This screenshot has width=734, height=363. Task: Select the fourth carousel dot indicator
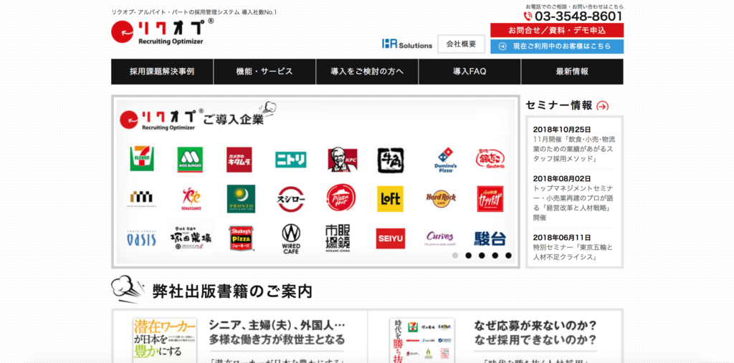point(495,256)
